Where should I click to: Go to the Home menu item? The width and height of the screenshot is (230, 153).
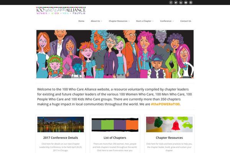81,21
